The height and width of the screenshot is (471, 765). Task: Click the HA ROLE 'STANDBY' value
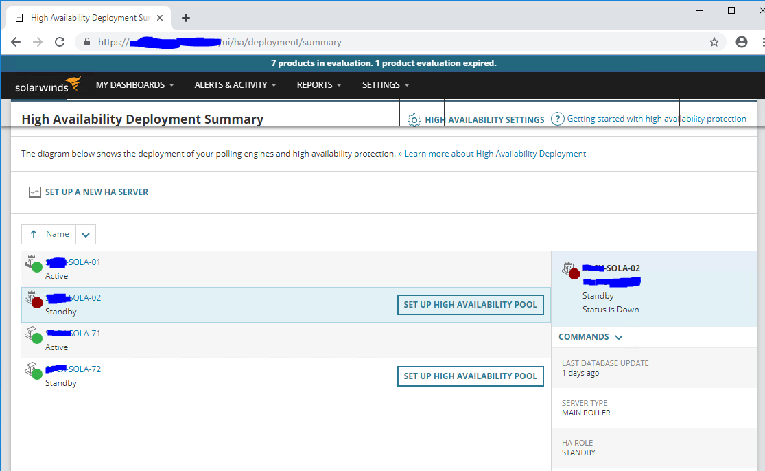pyautogui.click(x=578, y=452)
